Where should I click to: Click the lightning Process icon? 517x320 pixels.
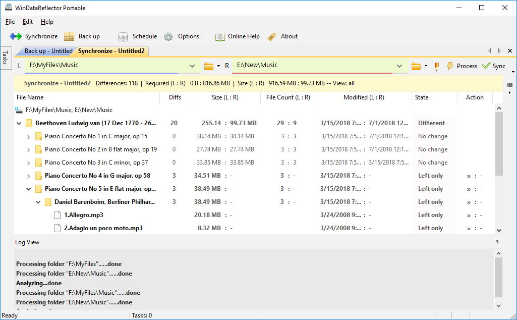coord(450,66)
